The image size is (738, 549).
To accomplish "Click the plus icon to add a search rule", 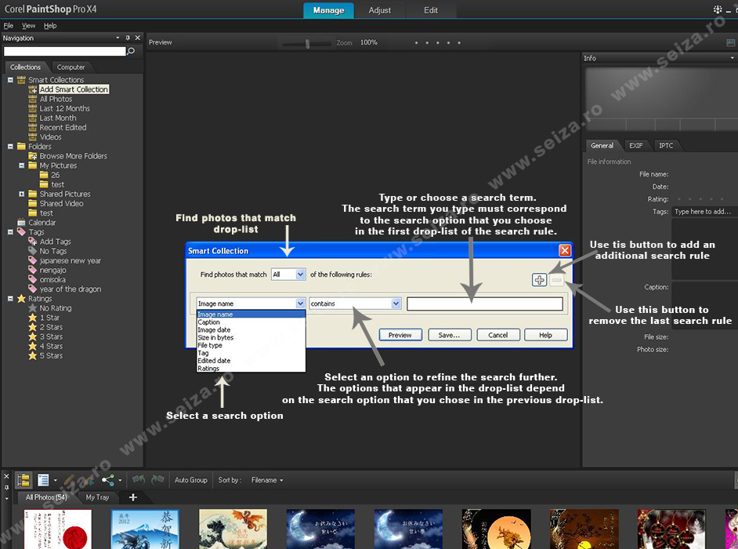I will (538, 279).
